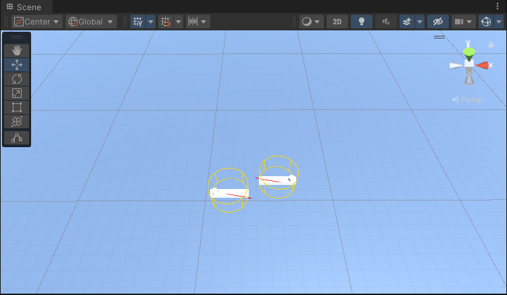Toggle scene effects
This screenshot has width=507, height=295.
[x=407, y=22]
